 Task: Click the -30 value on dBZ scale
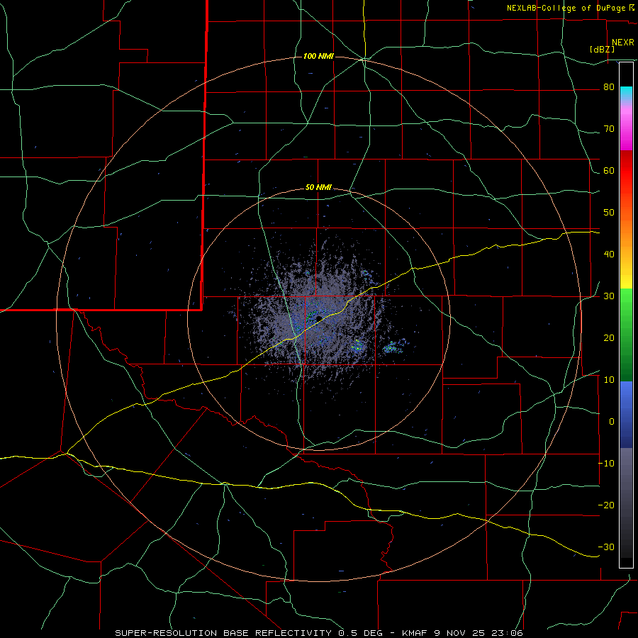pyautogui.click(x=606, y=547)
